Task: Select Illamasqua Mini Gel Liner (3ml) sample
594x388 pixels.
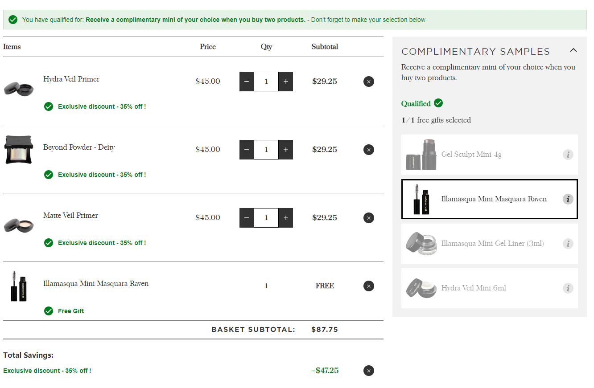Action: 489,244
